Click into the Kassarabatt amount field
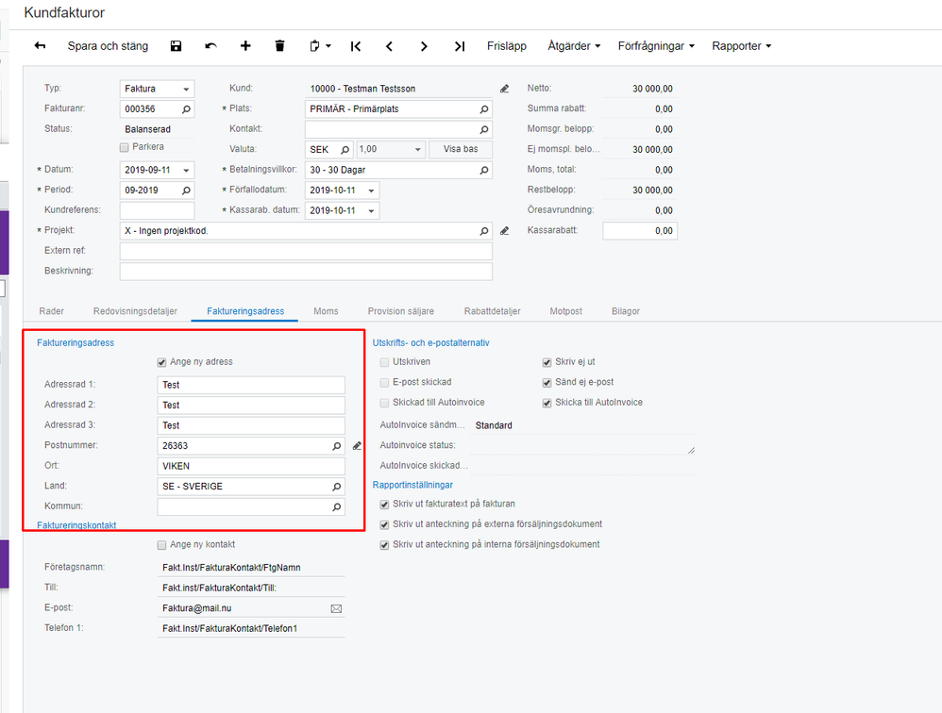The image size is (942, 713). click(640, 231)
